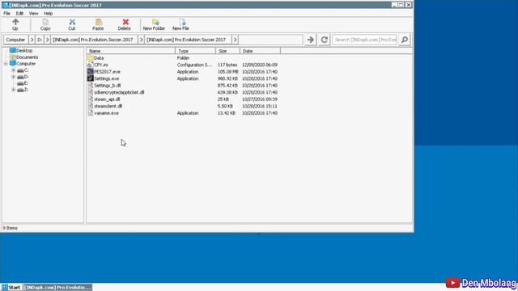Open the View menu
This screenshot has height=291, width=518.
[34, 14]
